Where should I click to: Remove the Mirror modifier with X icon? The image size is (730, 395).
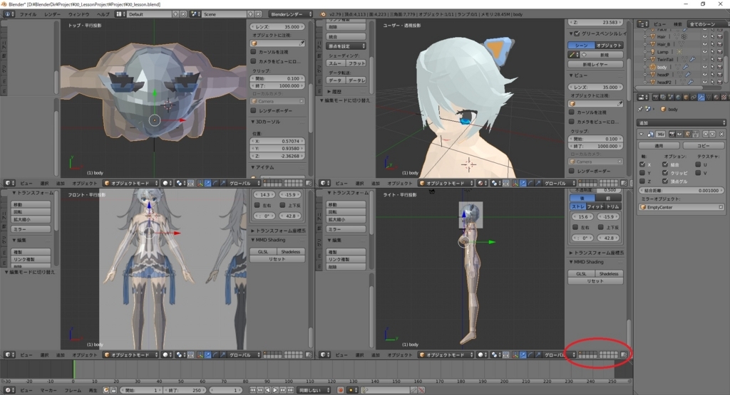pos(721,135)
